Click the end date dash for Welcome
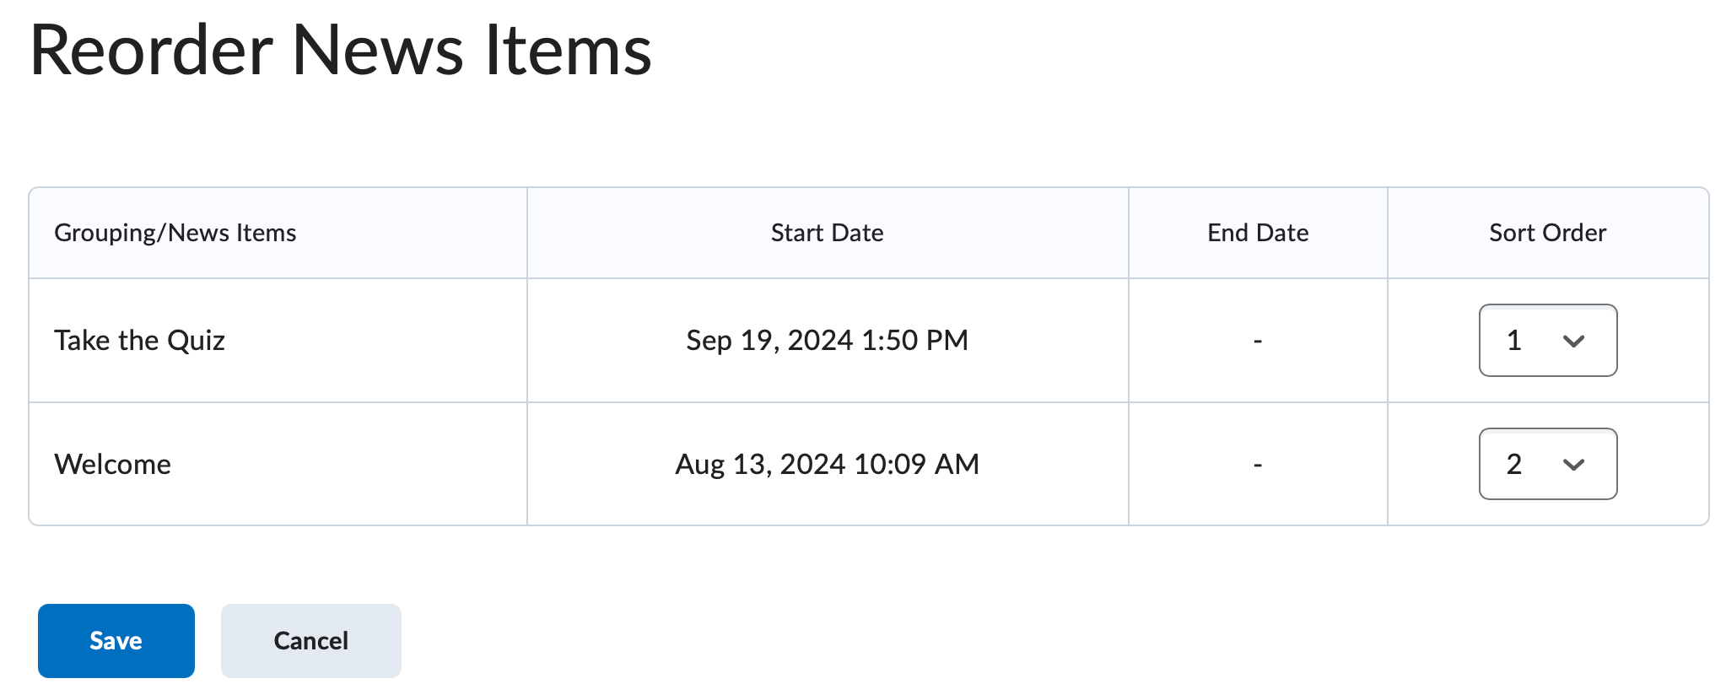Viewport: 1726px width, 700px height. click(1256, 464)
